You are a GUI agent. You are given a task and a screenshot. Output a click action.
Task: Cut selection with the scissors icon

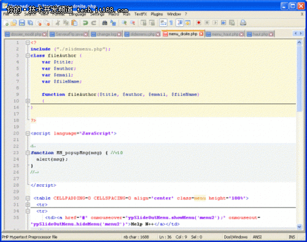(x=58, y=23)
